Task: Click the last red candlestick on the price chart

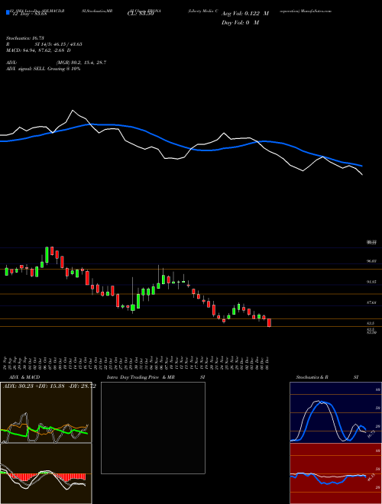Action: click(269, 323)
